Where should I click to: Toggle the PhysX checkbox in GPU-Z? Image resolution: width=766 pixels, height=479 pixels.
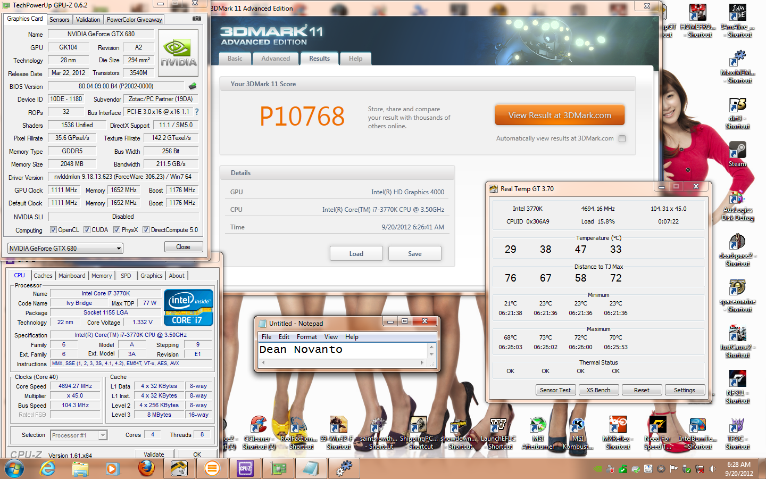click(x=116, y=230)
